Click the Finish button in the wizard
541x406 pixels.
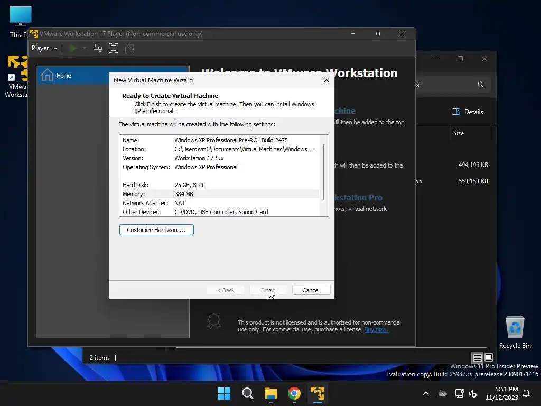click(268, 290)
